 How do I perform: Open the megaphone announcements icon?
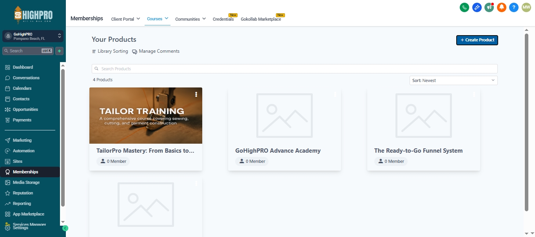click(489, 7)
